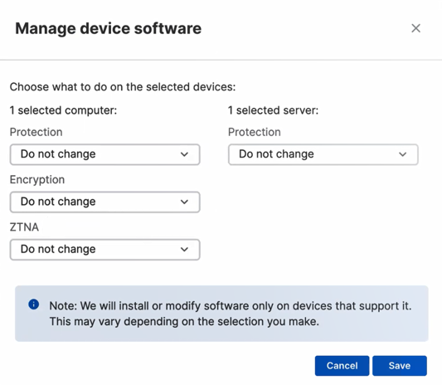
Task: Open the Encryption dropdown
Action: click(x=104, y=202)
